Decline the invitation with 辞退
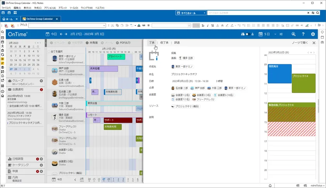The height and width of the screenshot is (188, 326). coord(177,43)
